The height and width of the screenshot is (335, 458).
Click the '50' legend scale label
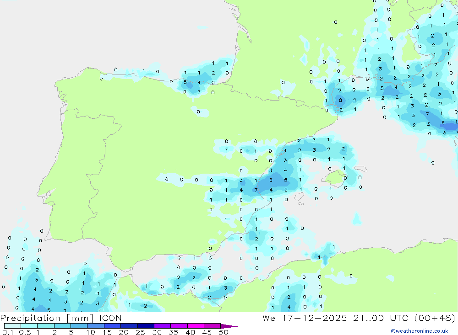(x=224, y=332)
